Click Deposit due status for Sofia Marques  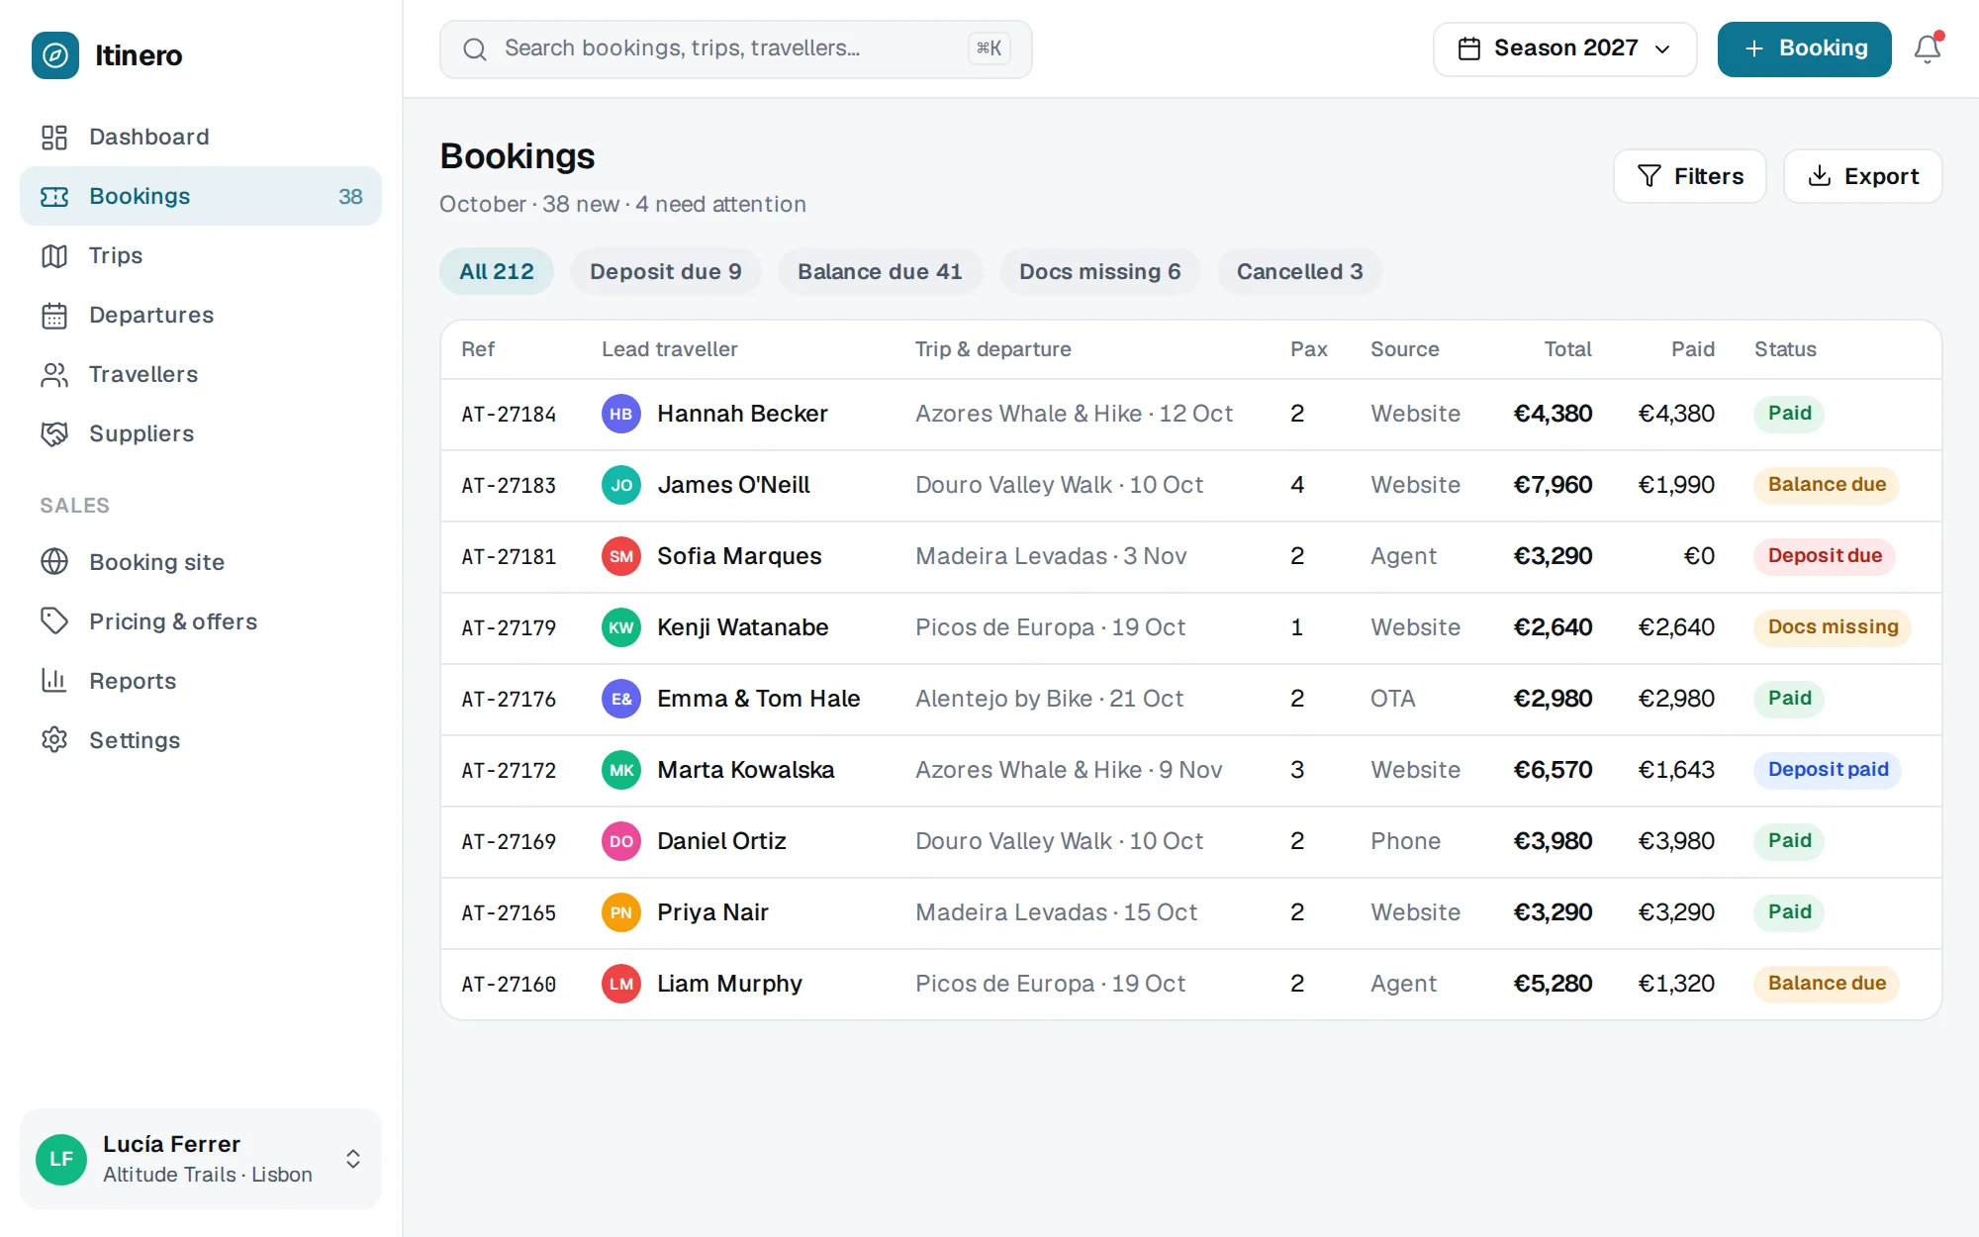[x=1825, y=556]
